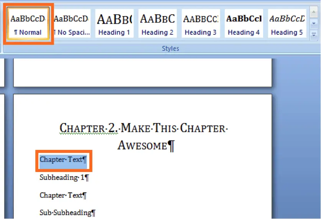
Task: Apply the Normal style
Action: point(28,24)
